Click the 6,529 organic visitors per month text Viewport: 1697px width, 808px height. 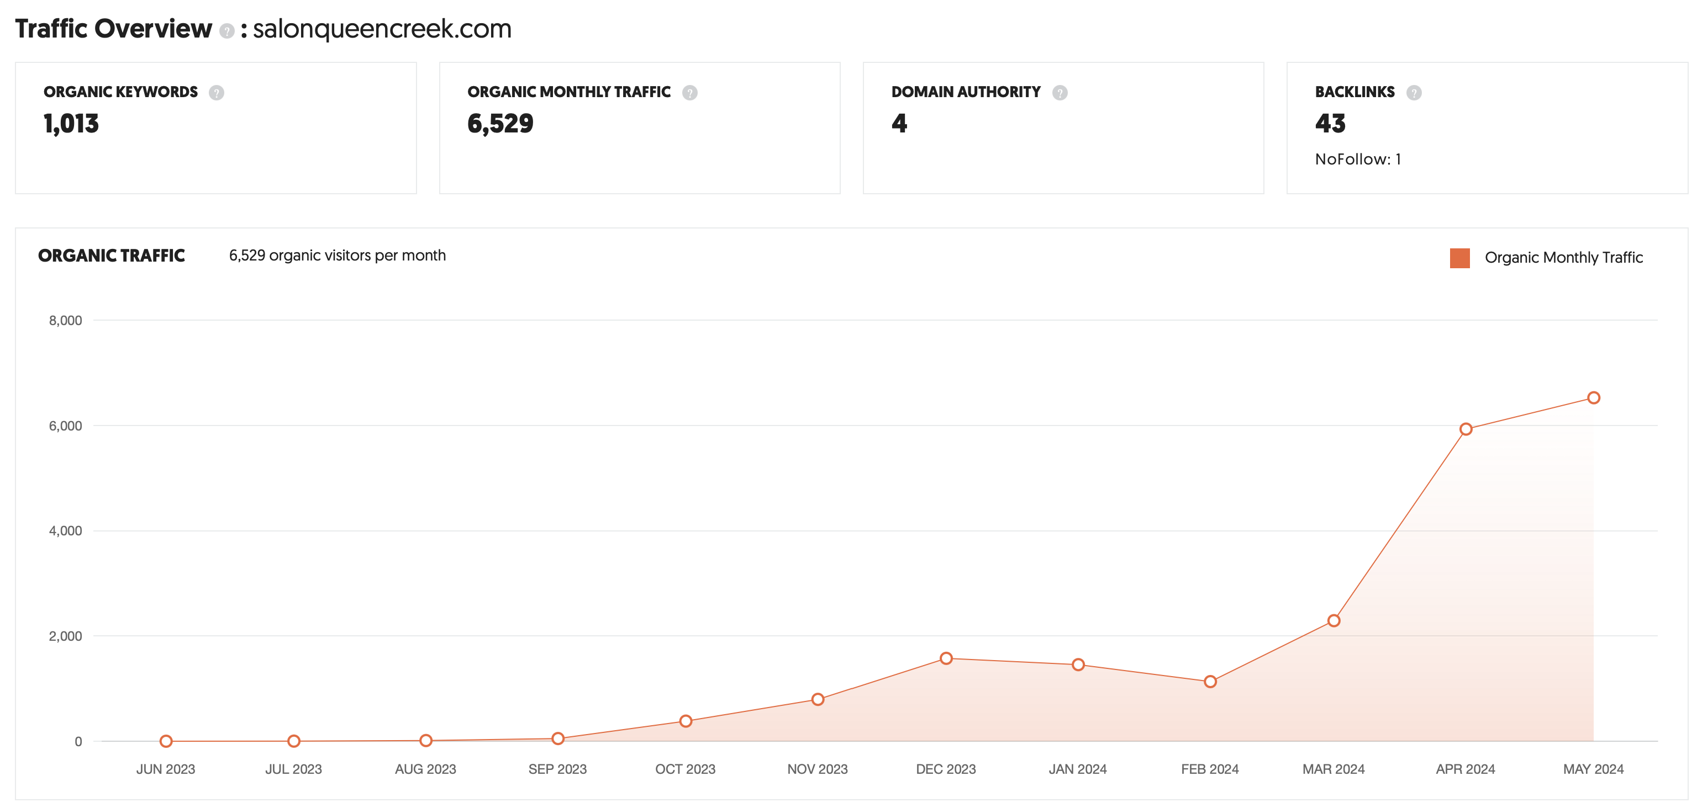tap(338, 256)
